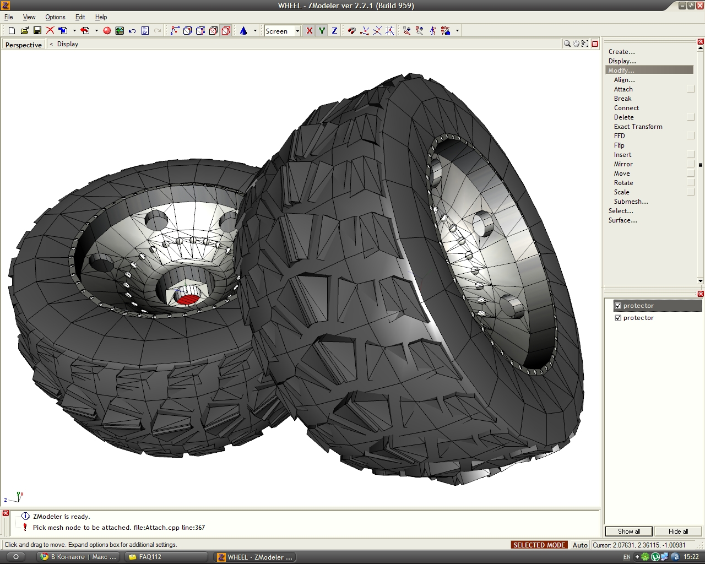Select the viewport pan hand icon
705x564 pixels.
[576, 44]
